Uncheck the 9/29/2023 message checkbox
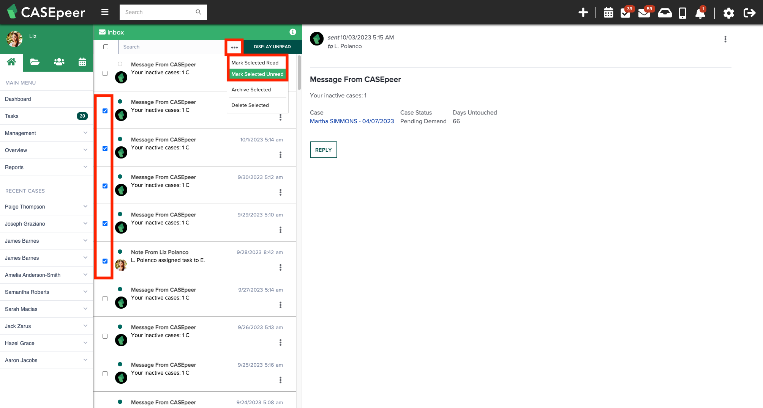 click(x=105, y=224)
